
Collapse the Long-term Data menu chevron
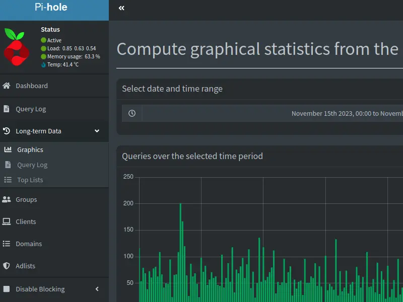point(97,131)
